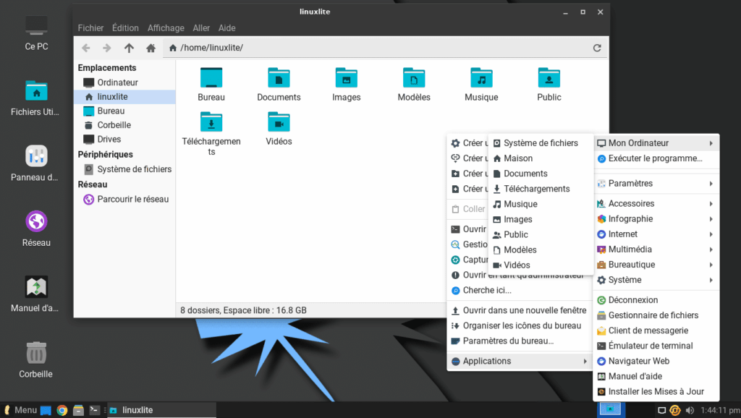Open the Téléchargements folder icon

(211, 123)
